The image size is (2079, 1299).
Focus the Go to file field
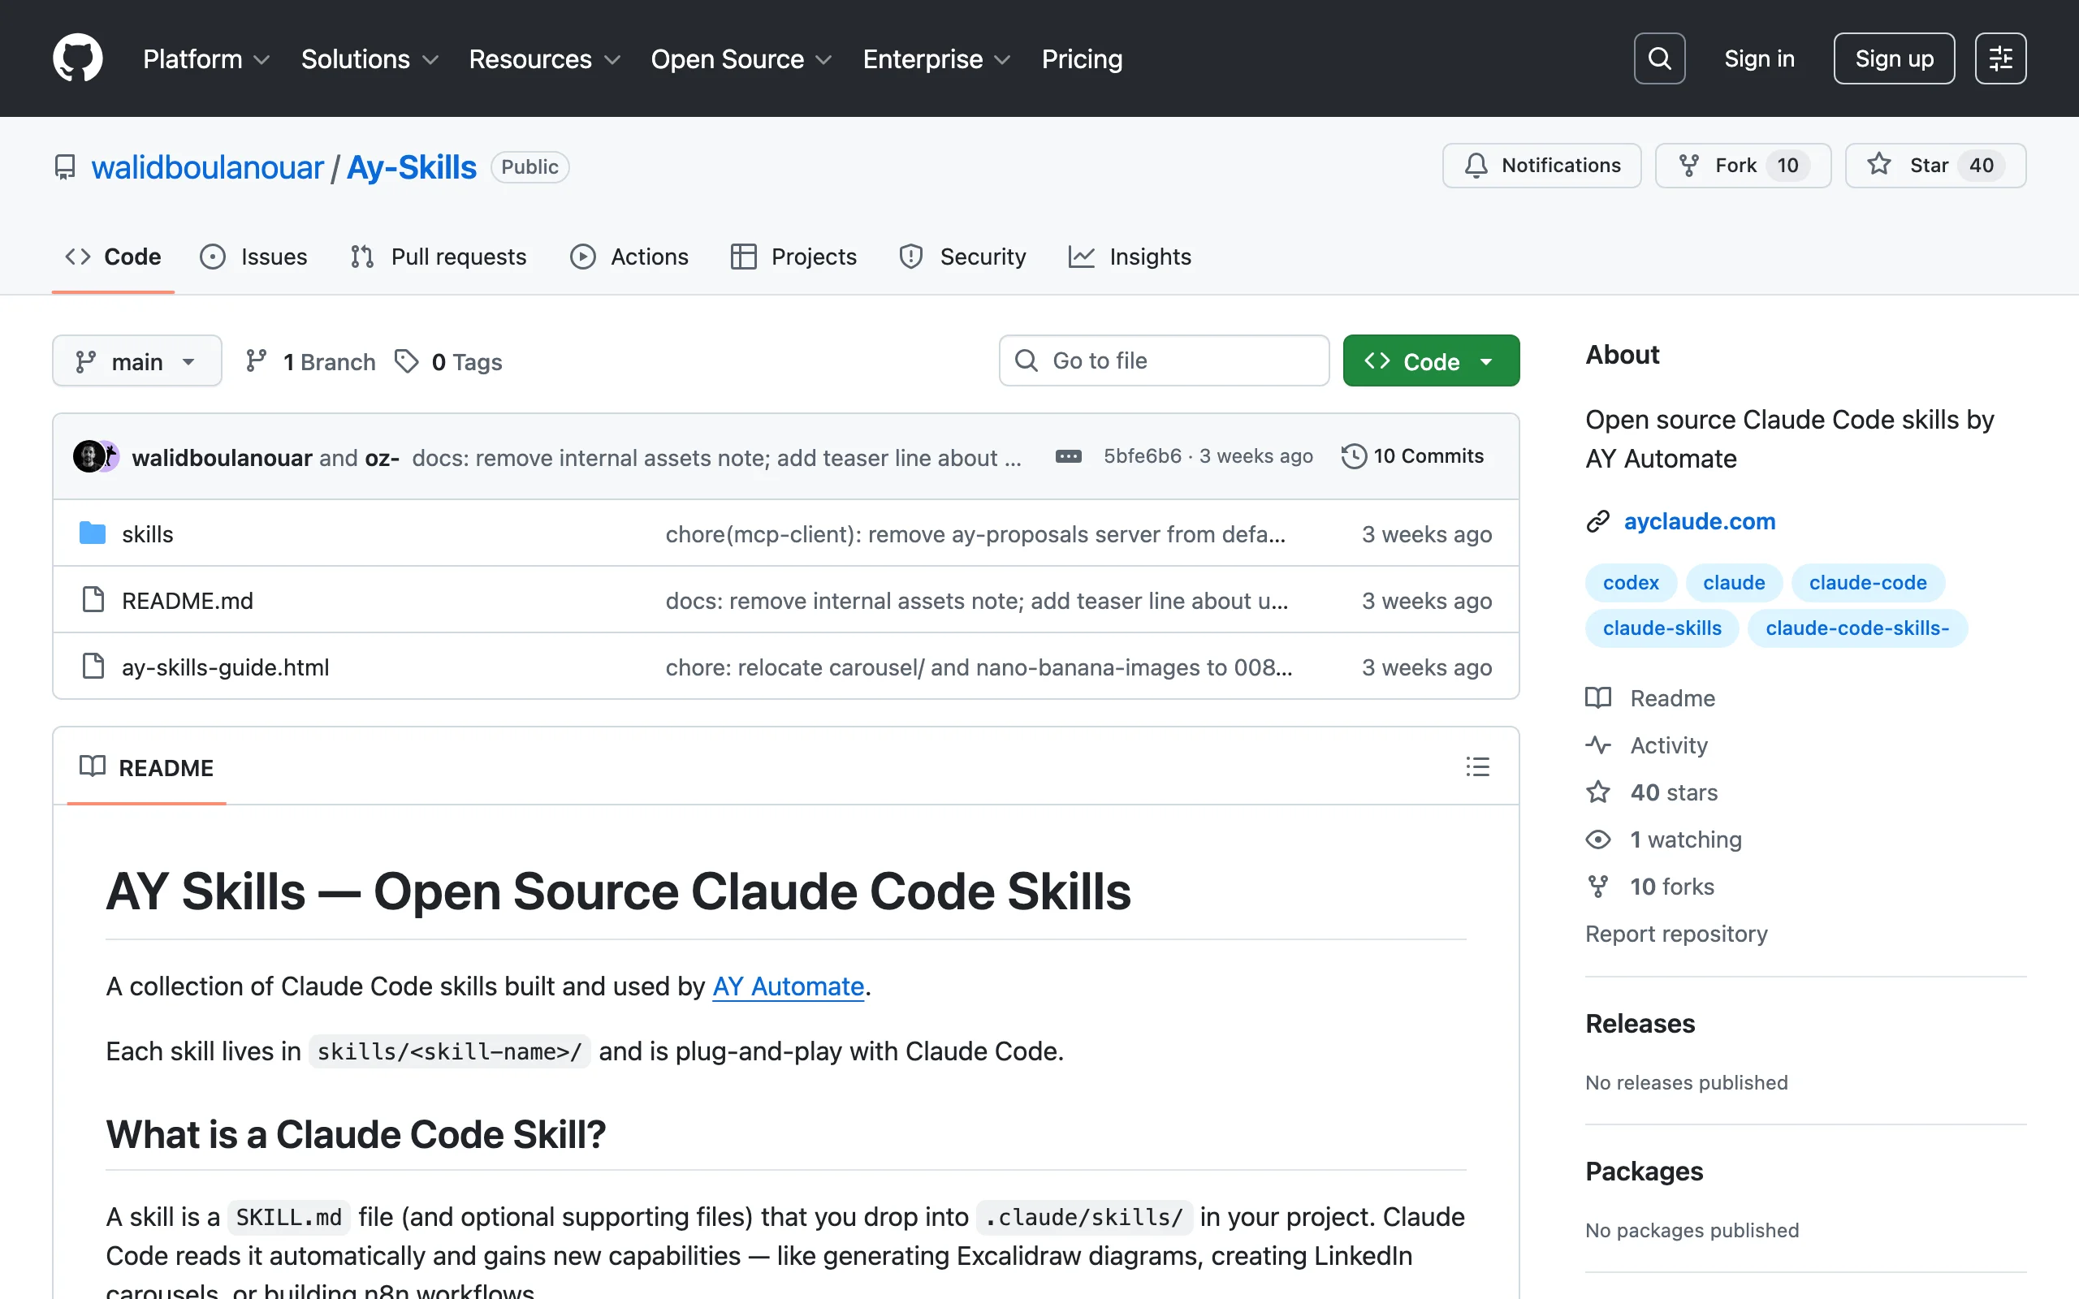point(1164,360)
